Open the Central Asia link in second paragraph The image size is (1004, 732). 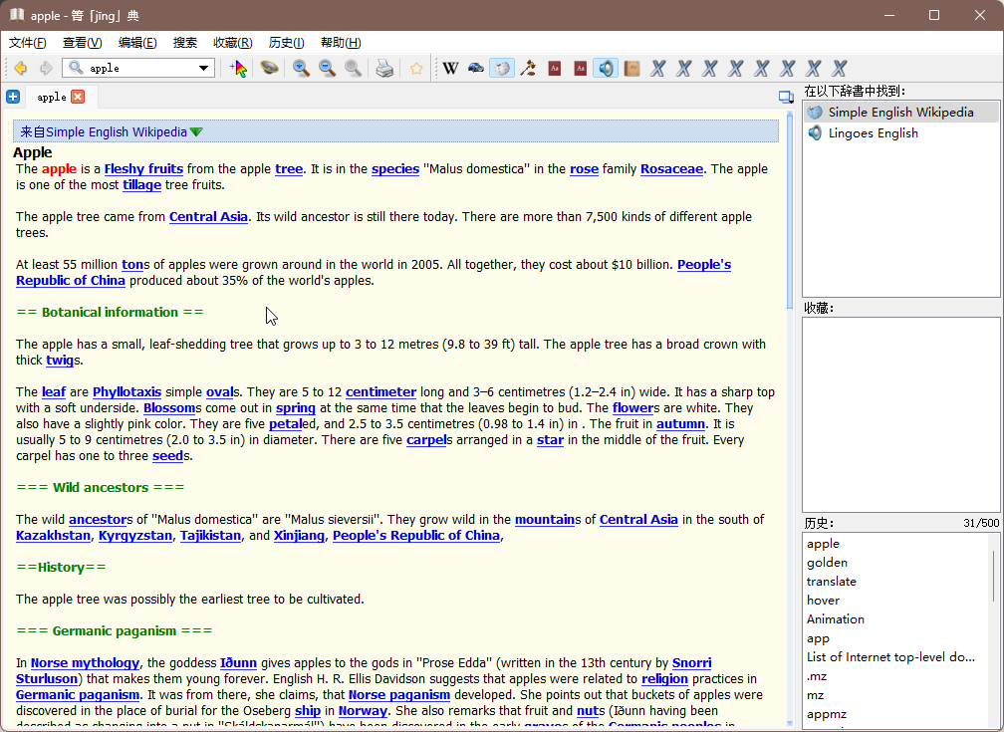[208, 217]
